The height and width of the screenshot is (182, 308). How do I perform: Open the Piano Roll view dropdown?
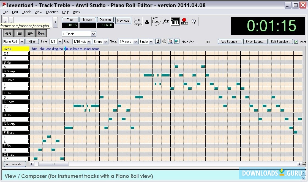point(13,41)
